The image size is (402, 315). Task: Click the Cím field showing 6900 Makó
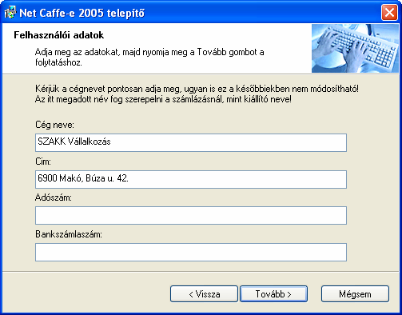coord(191,179)
